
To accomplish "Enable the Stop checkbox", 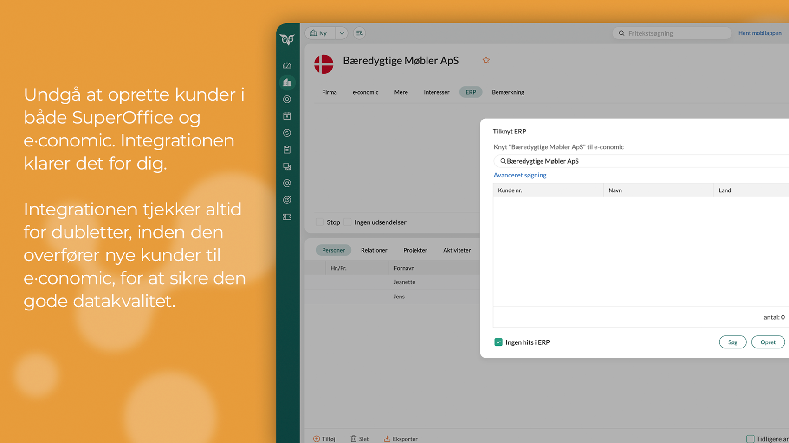I will pyautogui.click(x=320, y=222).
